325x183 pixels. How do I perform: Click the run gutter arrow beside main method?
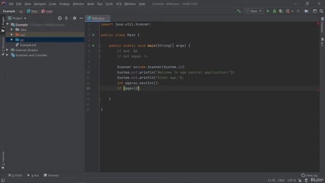pos(93,45)
